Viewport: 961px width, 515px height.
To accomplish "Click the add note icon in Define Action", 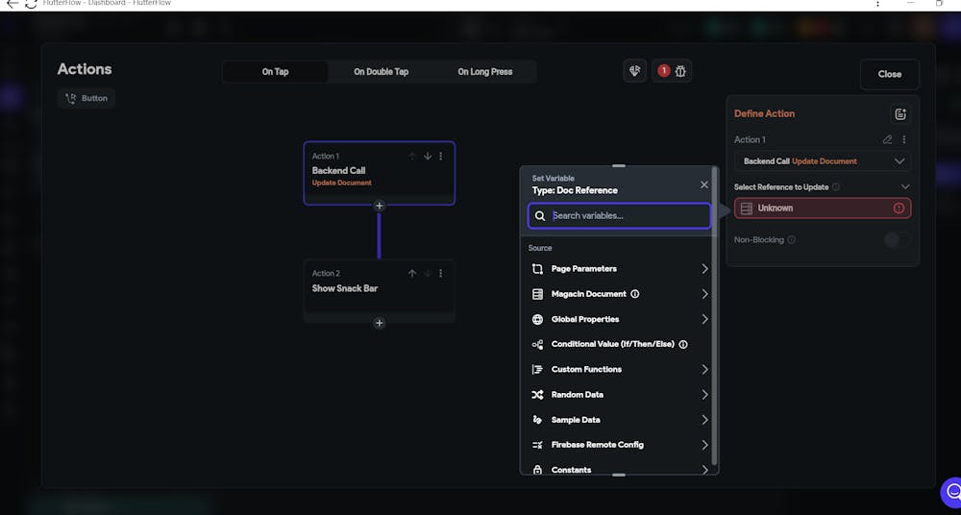I will pos(899,114).
